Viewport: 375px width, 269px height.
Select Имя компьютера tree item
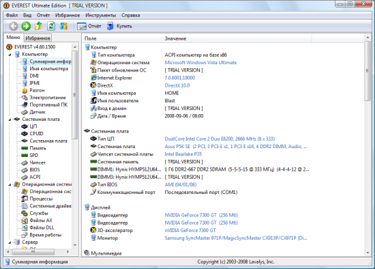pyautogui.click(x=46, y=69)
